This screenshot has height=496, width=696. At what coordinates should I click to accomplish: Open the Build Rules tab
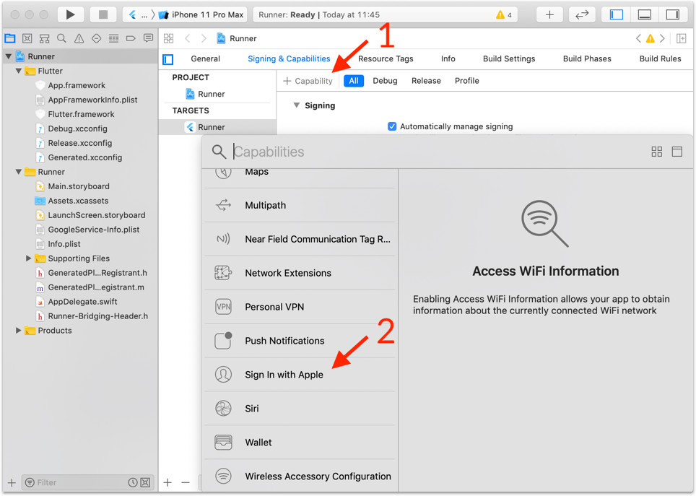(x=660, y=58)
